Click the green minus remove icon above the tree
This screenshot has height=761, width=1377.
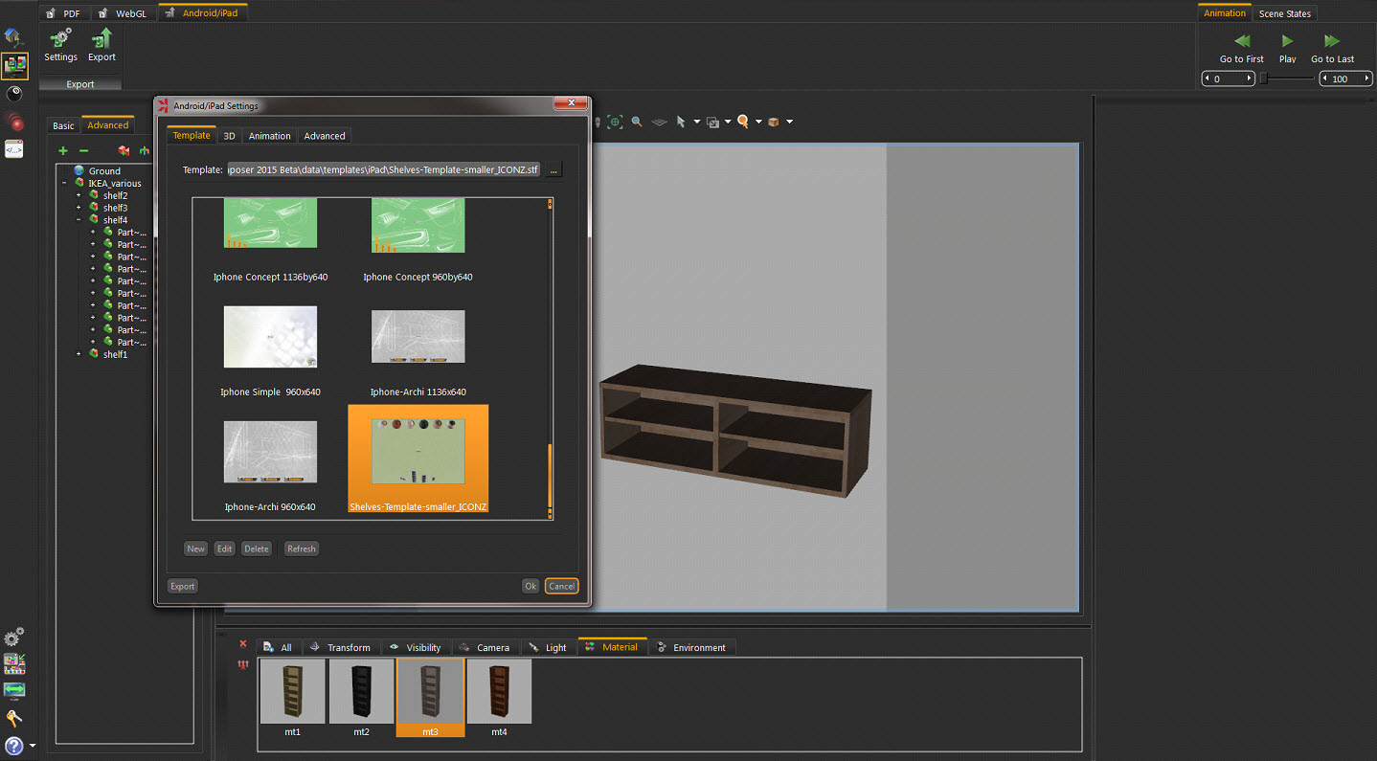(x=83, y=151)
